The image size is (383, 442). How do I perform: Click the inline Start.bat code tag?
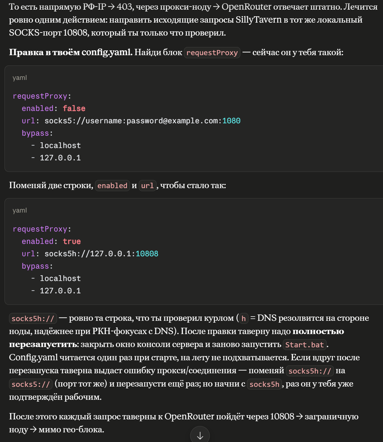305,345
